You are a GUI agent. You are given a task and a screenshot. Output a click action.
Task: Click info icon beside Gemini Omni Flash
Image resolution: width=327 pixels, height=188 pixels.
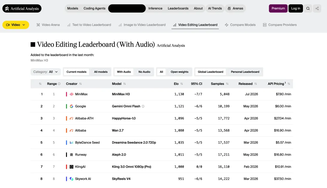[143, 106]
